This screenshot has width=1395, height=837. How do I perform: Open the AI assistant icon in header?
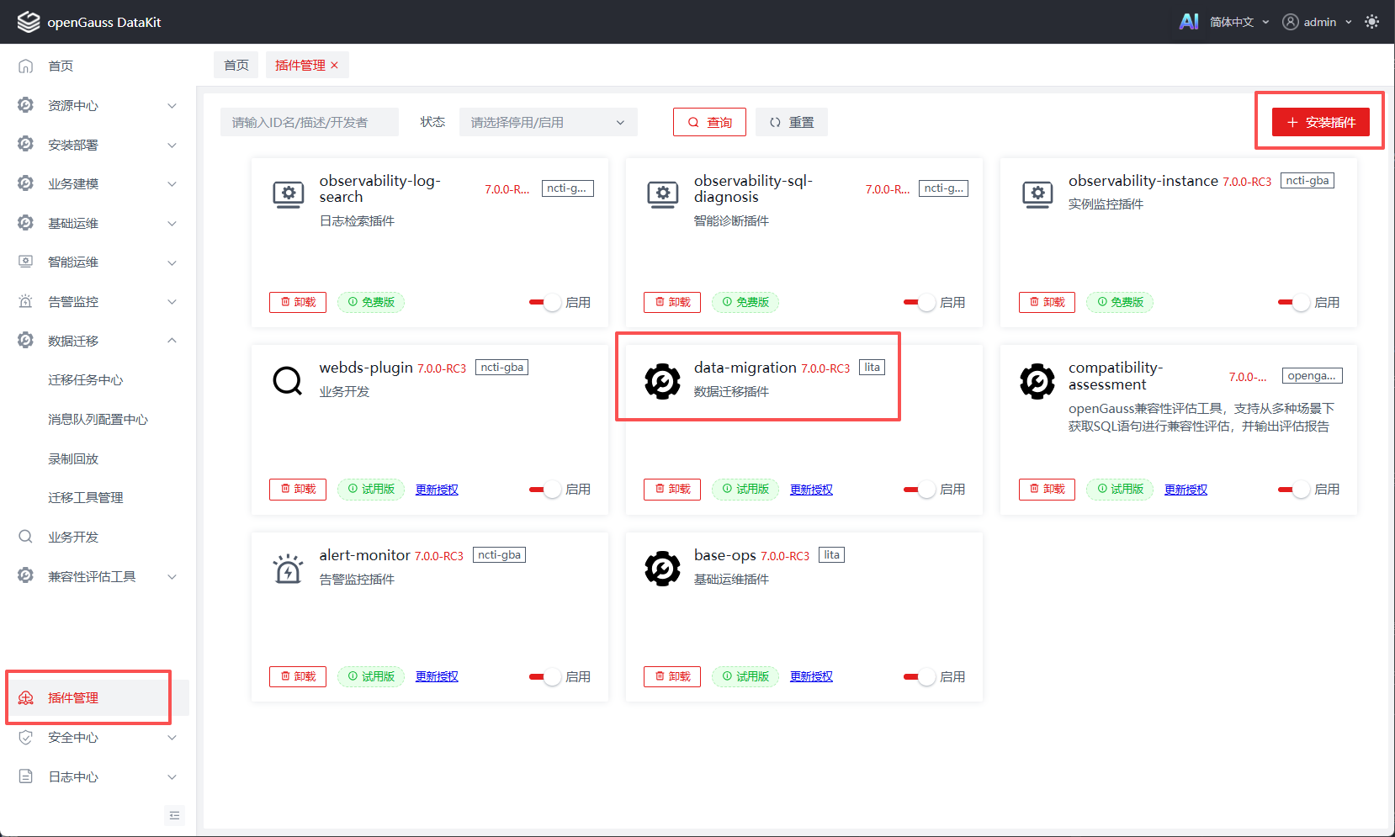pyautogui.click(x=1188, y=22)
